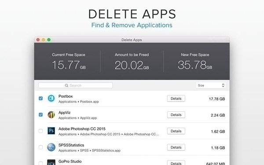This screenshot has height=165, width=264.
Task: Click the AppViz app icon
Action: click(51, 115)
